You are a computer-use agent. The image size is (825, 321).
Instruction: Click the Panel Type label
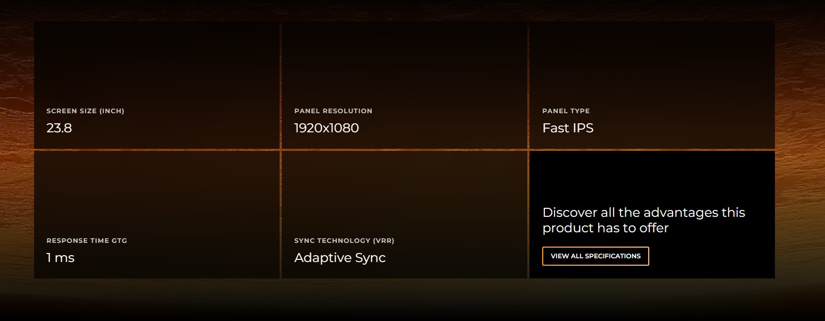(566, 111)
